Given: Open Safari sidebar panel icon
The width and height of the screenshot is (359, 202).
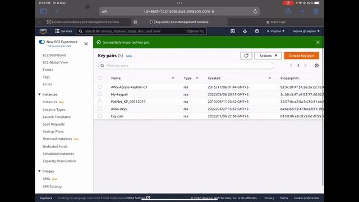Looking at the screenshot, I should coord(44,11).
